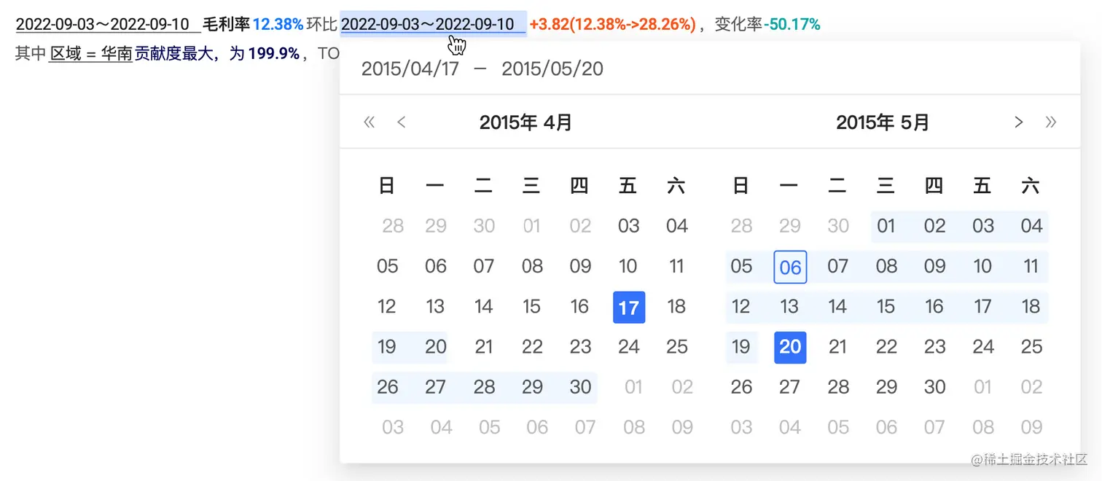The image size is (1102, 481).
Task: Select May 27 in the right calendar
Action: (x=790, y=388)
